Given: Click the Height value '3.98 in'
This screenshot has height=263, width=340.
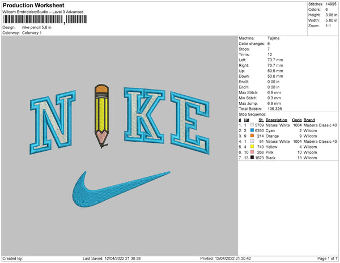Looking at the screenshot, I should click(331, 15).
